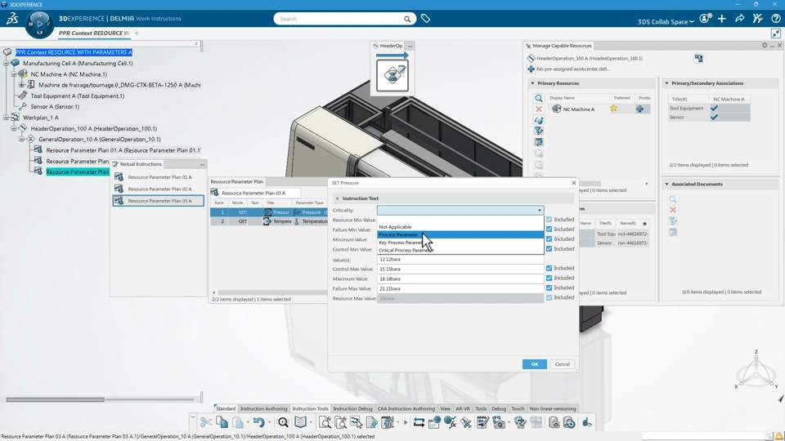
Task: Click the plus icon in Position column
Action: pos(639,109)
